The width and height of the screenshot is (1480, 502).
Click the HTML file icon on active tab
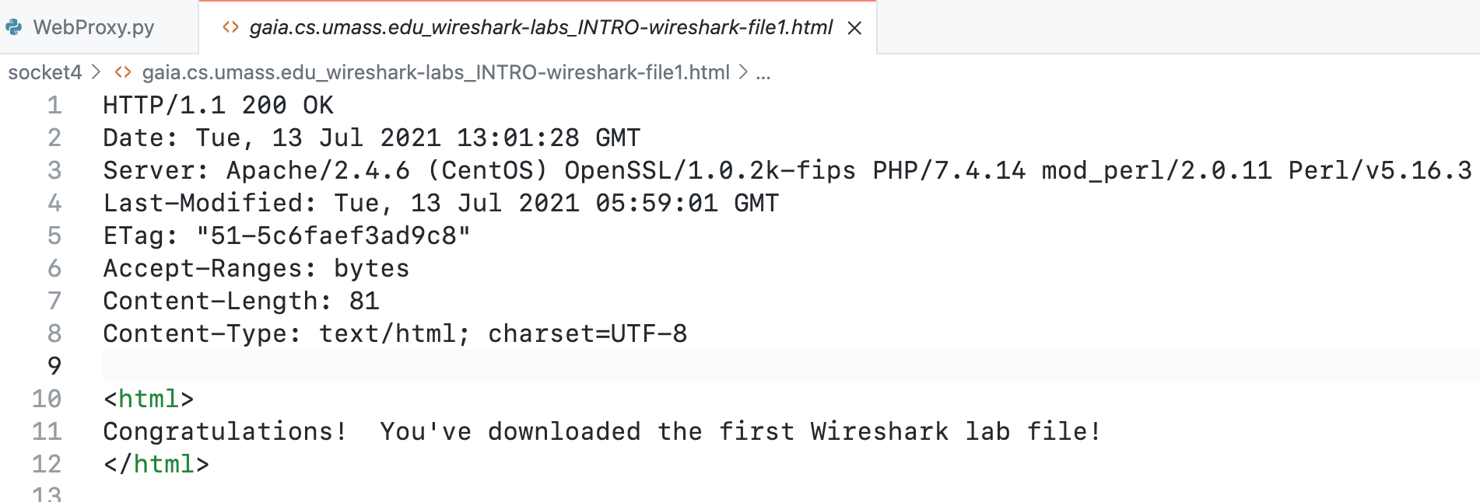230,27
